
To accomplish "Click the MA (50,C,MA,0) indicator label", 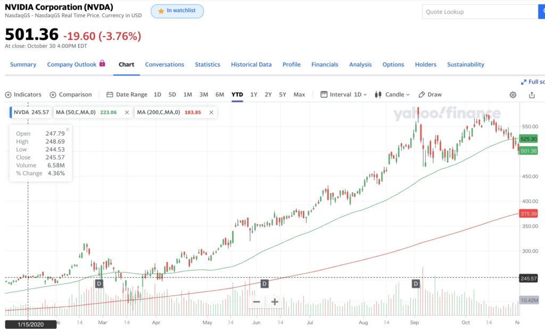I will 76,112.
